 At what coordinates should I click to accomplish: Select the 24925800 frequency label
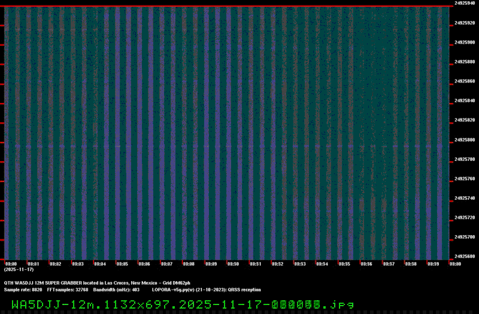tap(465, 140)
